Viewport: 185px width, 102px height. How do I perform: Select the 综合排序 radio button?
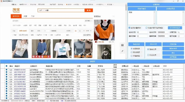148,55
